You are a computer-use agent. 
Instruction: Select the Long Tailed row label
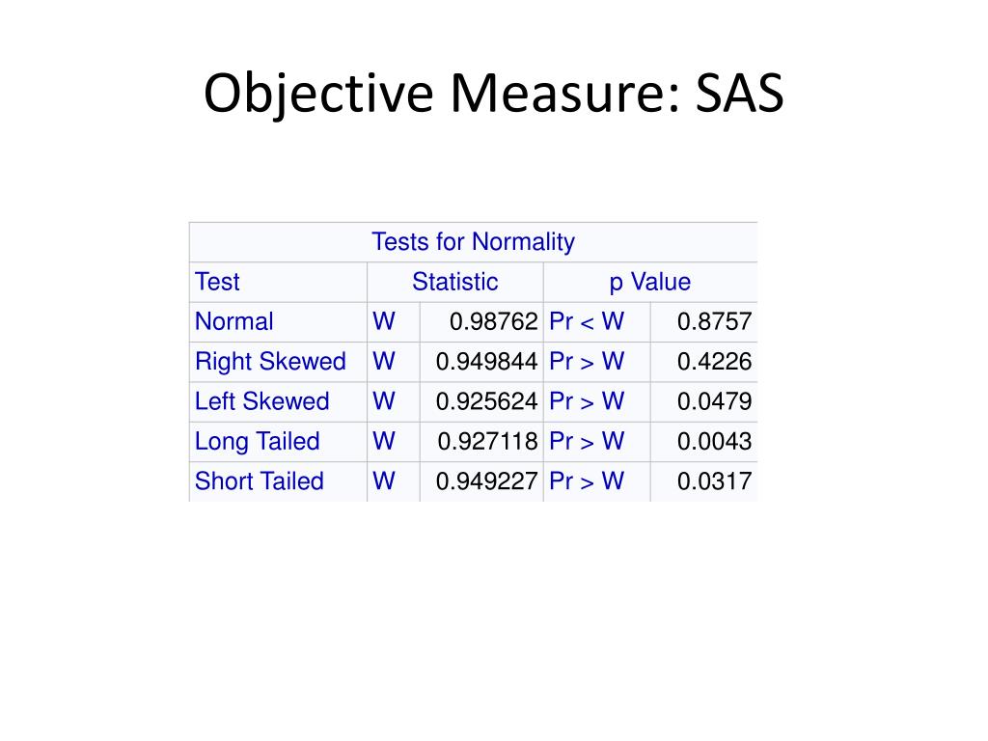click(257, 441)
